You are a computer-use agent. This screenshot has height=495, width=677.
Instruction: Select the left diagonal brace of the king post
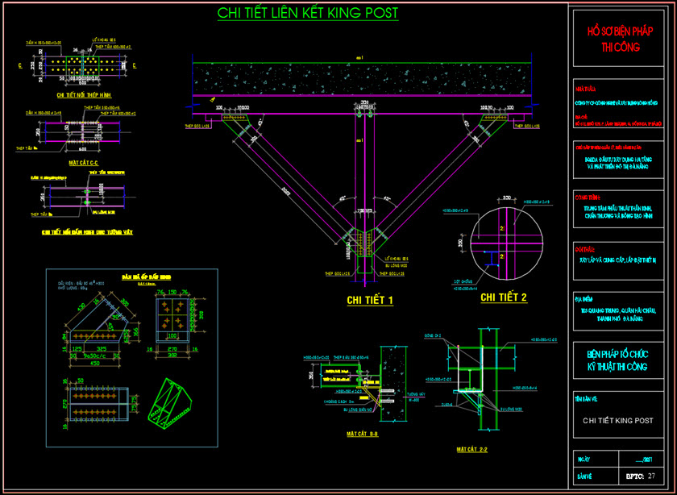click(294, 177)
